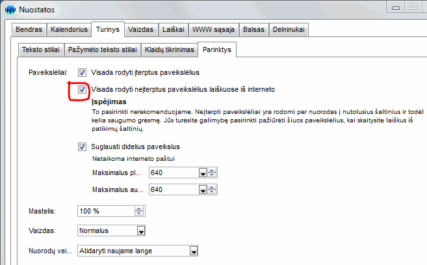Uncheck 'Visada rodyti neįterptus paveikslėlius' checkbox
This screenshot has width=427, height=265.
click(82, 90)
